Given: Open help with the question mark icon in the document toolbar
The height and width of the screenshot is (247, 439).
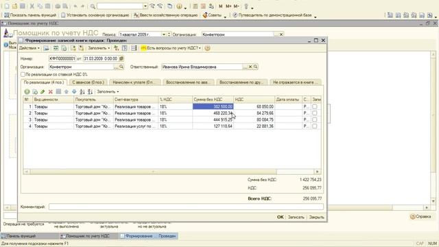Looking at the screenshot, I should click(x=207, y=48).
